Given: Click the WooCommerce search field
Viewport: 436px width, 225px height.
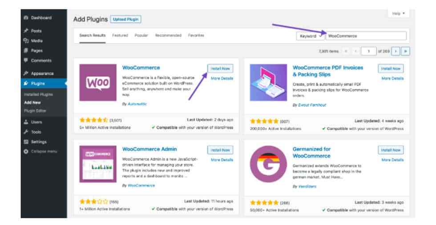Looking at the screenshot, I should click(x=366, y=36).
